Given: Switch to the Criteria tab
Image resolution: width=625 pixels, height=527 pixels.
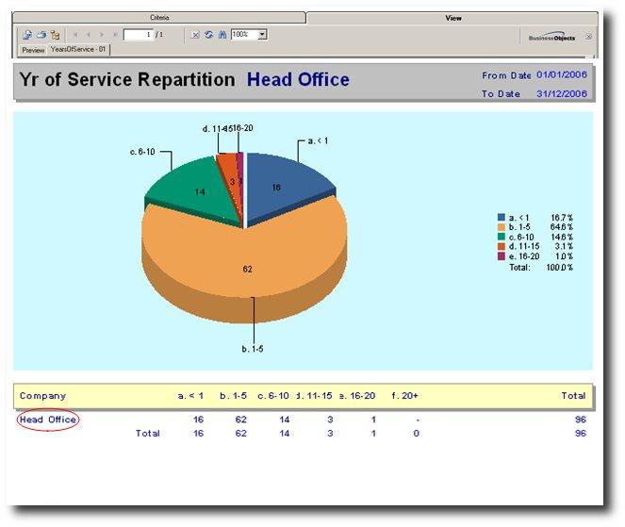Looking at the screenshot, I should [x=160, y=18].
